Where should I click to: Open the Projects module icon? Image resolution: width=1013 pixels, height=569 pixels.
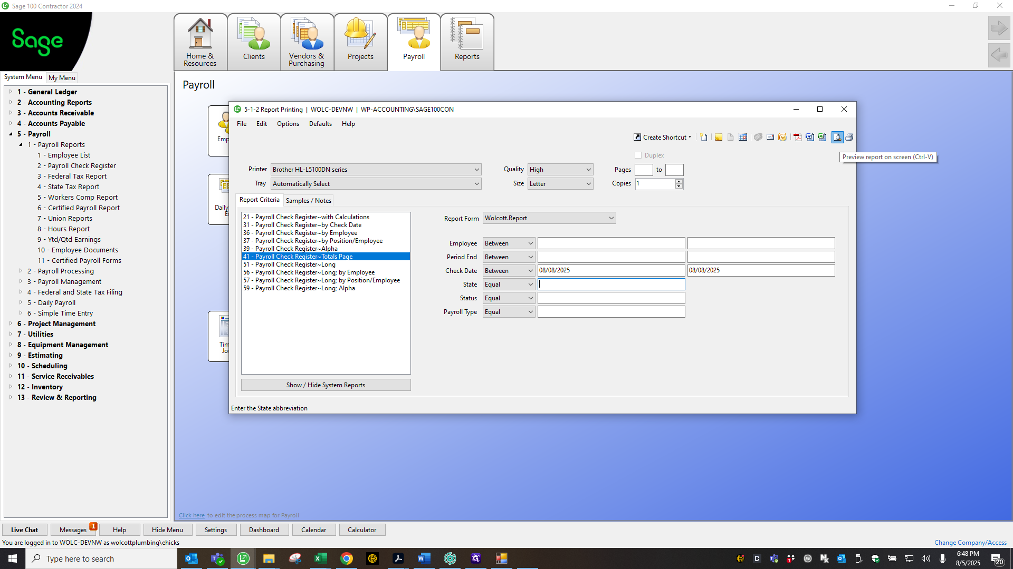point(360,42)
